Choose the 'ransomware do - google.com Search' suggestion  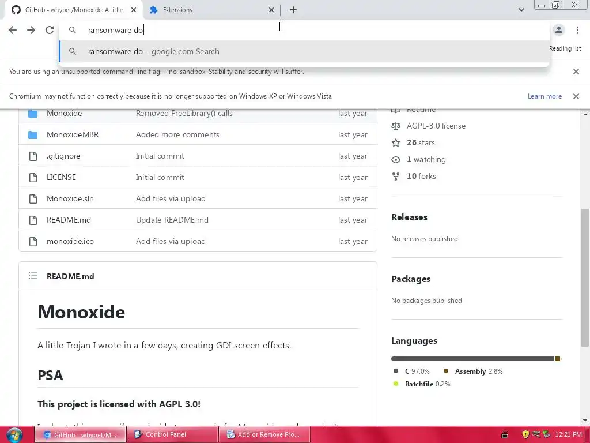pyautogui.click(x=304, y=51)
